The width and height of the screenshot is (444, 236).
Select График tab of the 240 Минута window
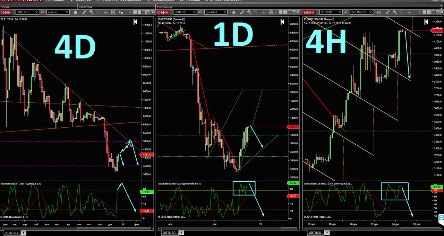click(x=309, y=12)
